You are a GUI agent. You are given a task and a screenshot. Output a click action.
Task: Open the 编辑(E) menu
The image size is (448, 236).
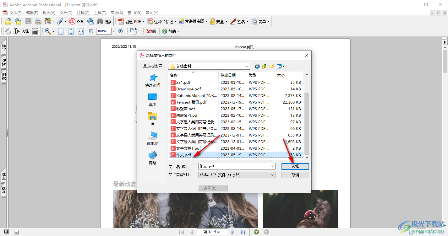pyautogui.click(x=32, y=13)
